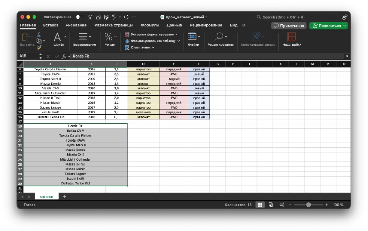The width and height of the screenshot is (368, 231).
Task: Click the Примечания button
Action: 289,26
